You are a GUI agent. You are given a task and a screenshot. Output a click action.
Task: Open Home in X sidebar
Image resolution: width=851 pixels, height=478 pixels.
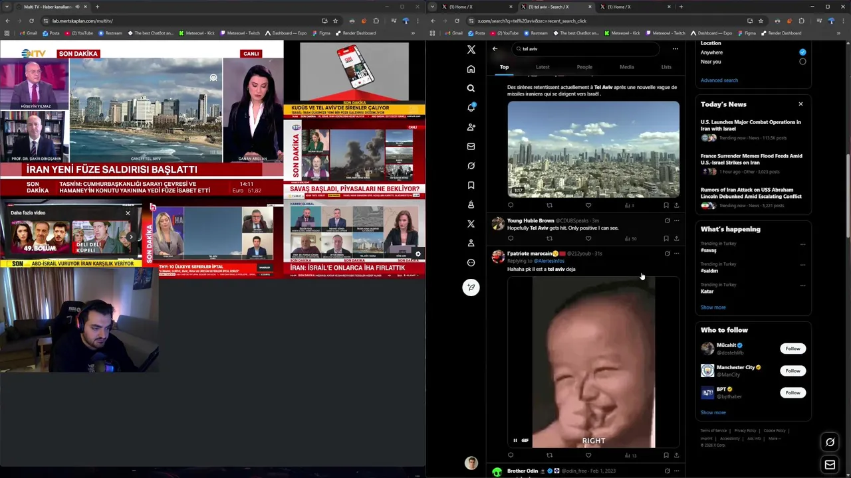point(471,69)
